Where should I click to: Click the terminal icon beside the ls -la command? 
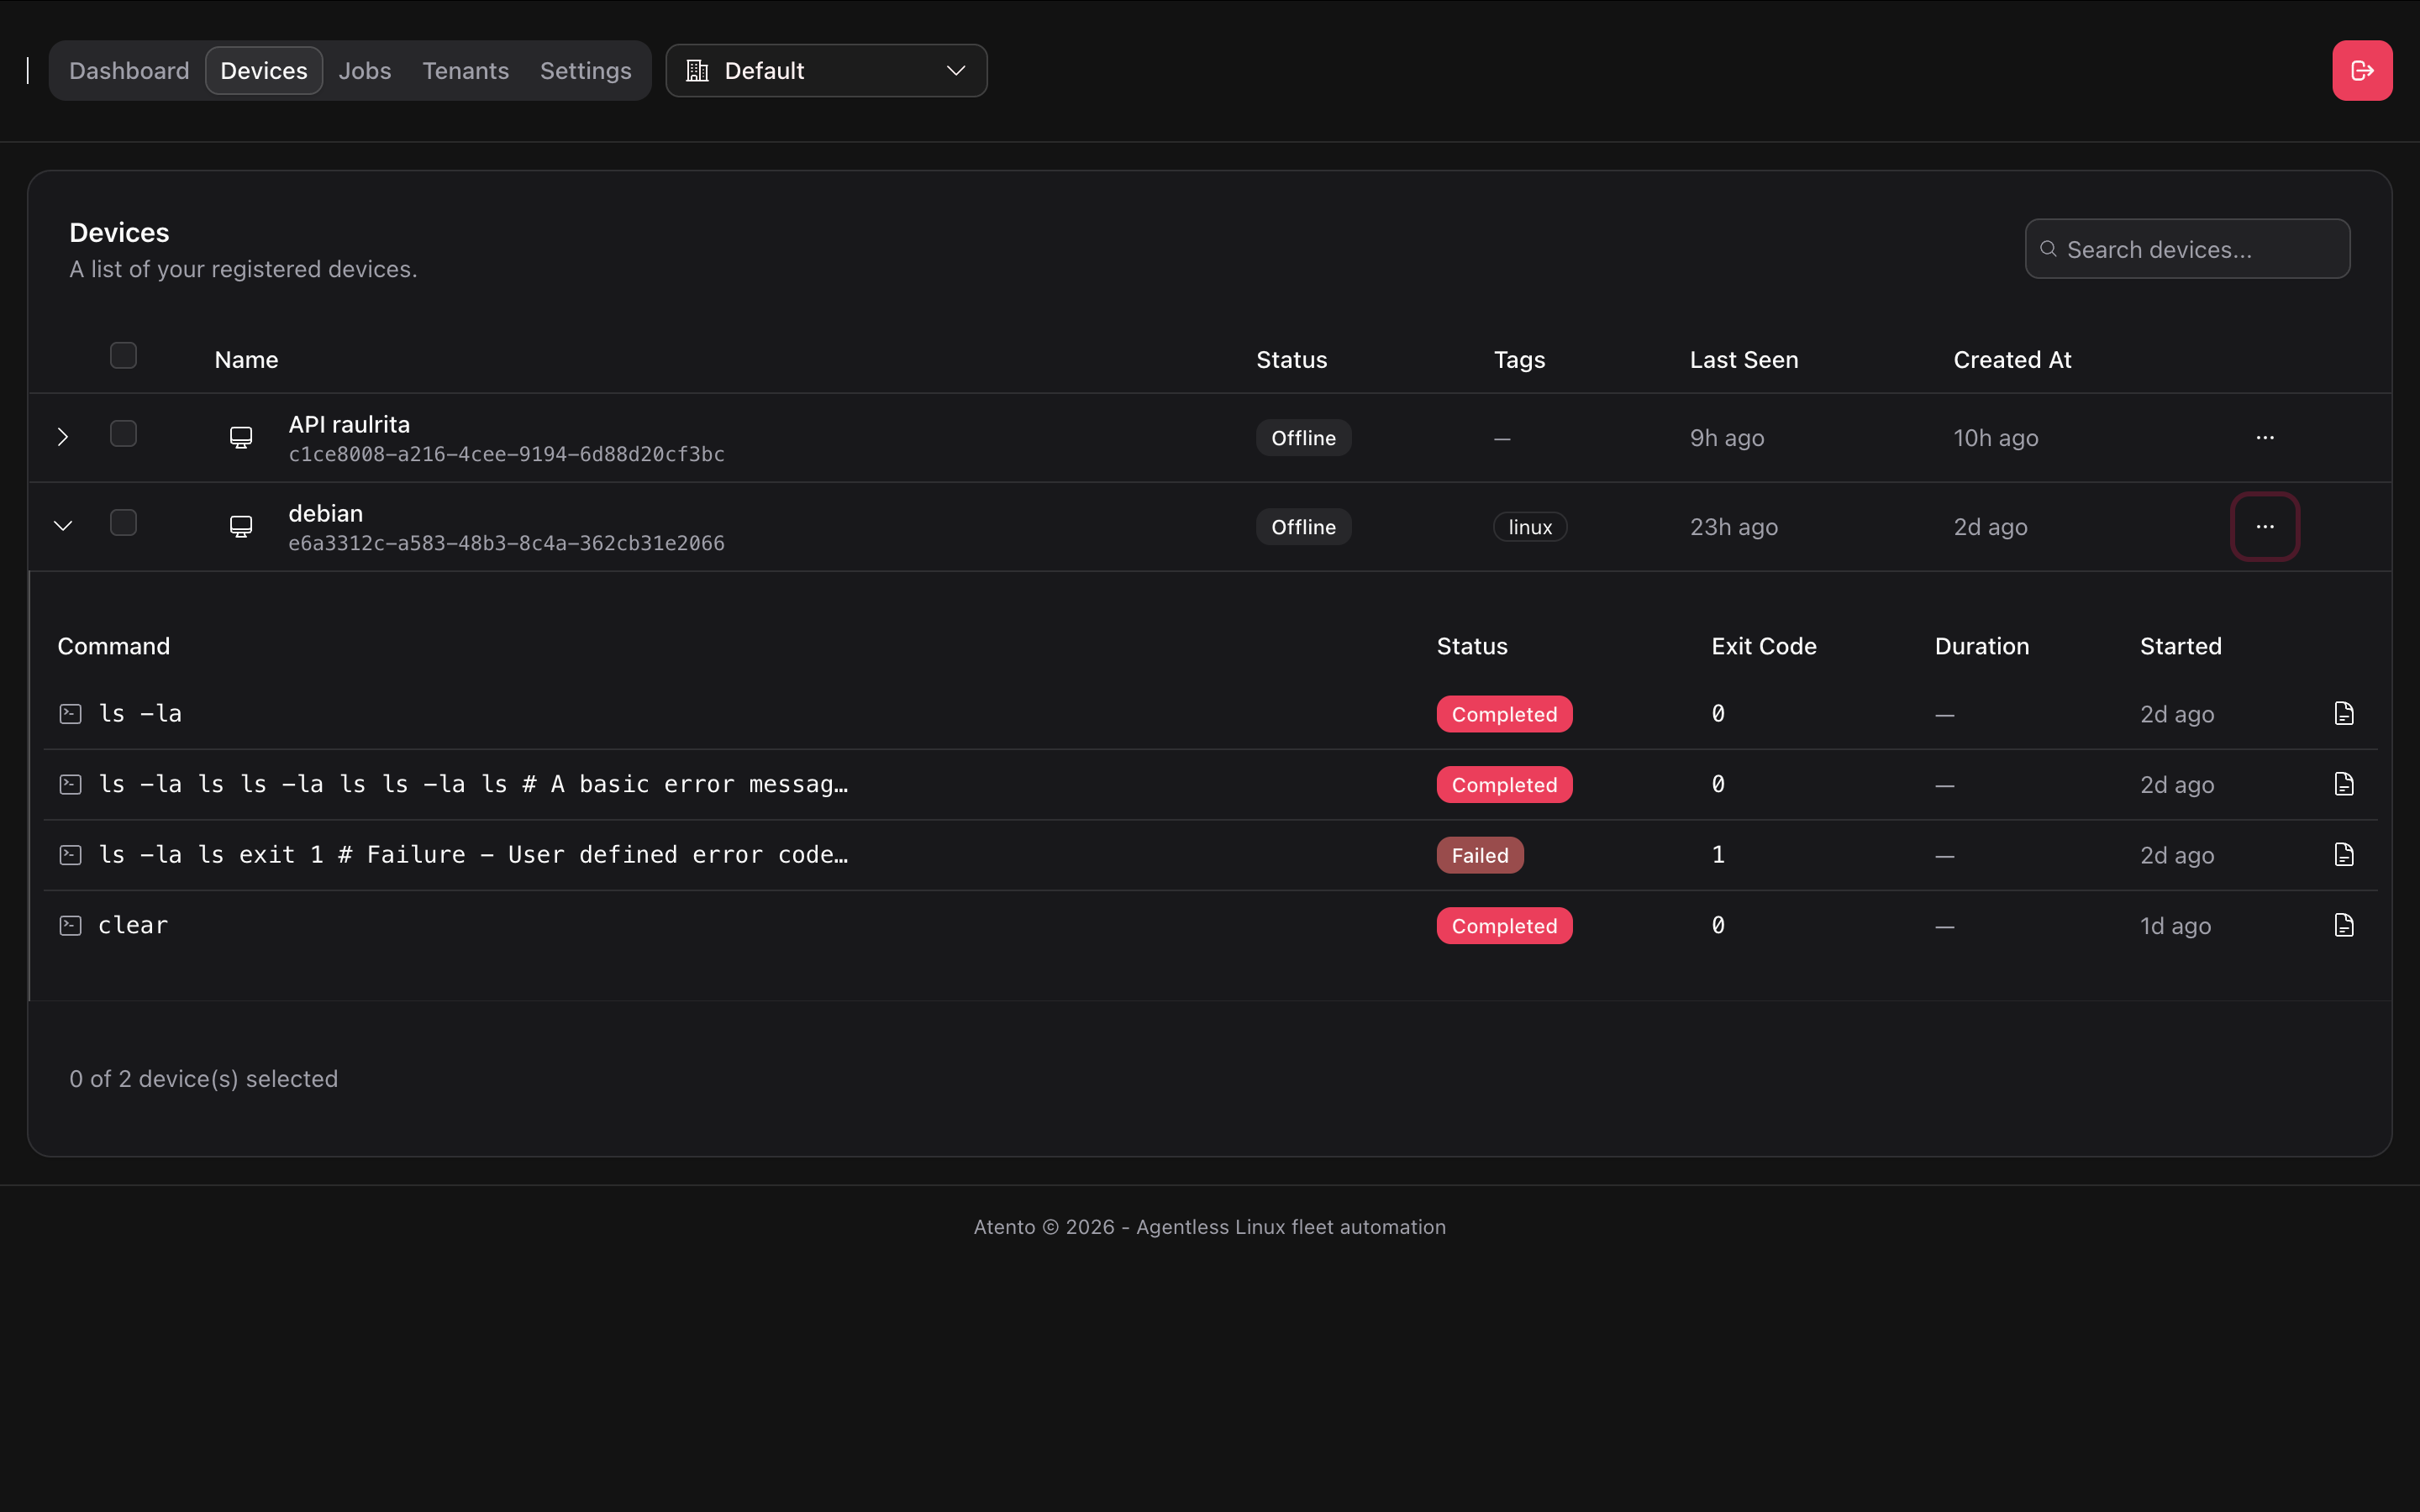[70, 713]
